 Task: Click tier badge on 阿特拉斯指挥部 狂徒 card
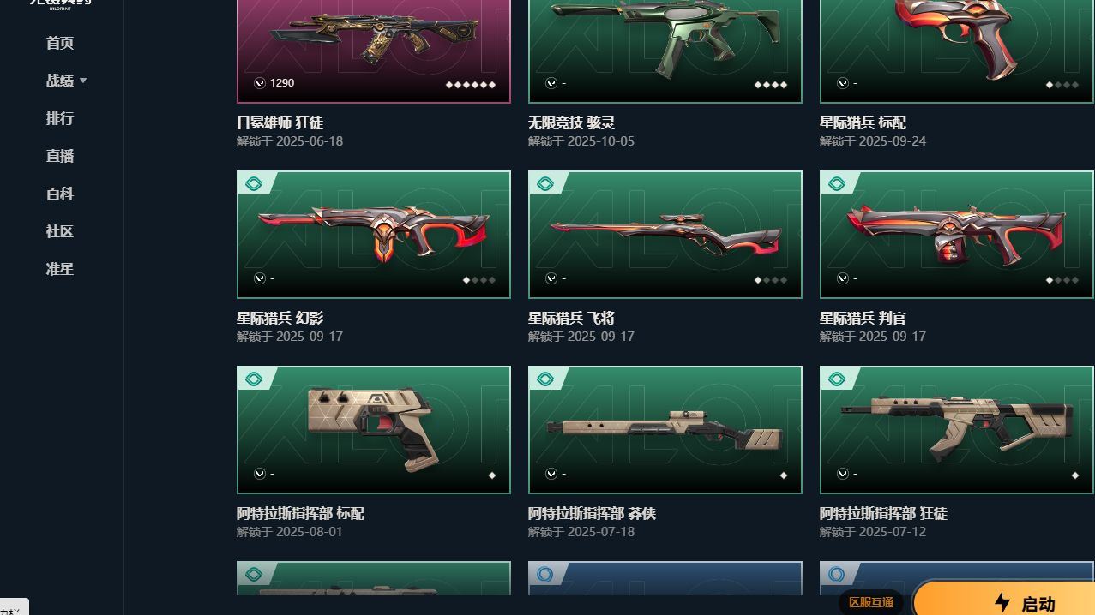click(x=837, y=379)
